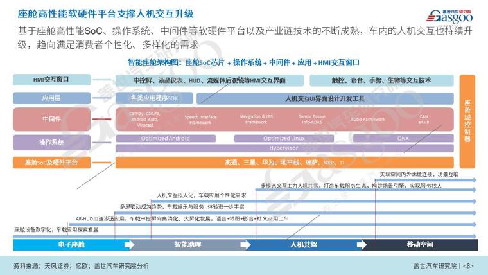This screenshot has width=488, height=275.
Task: Select Navigation & LBS Framework text
Action: 256,120
